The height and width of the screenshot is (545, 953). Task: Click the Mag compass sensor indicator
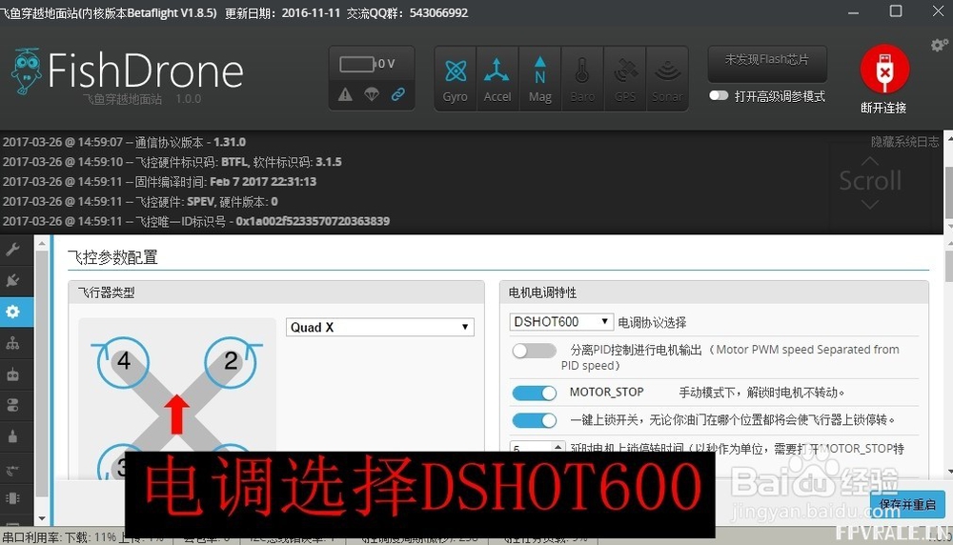tap(539, 80)
